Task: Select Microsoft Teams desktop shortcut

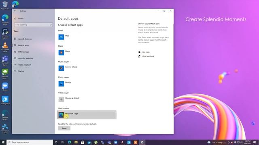Action: pyautogui.click(x=5, y=61)
